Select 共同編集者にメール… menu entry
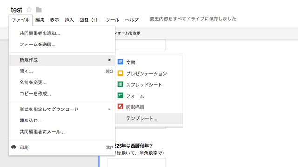 62,132
